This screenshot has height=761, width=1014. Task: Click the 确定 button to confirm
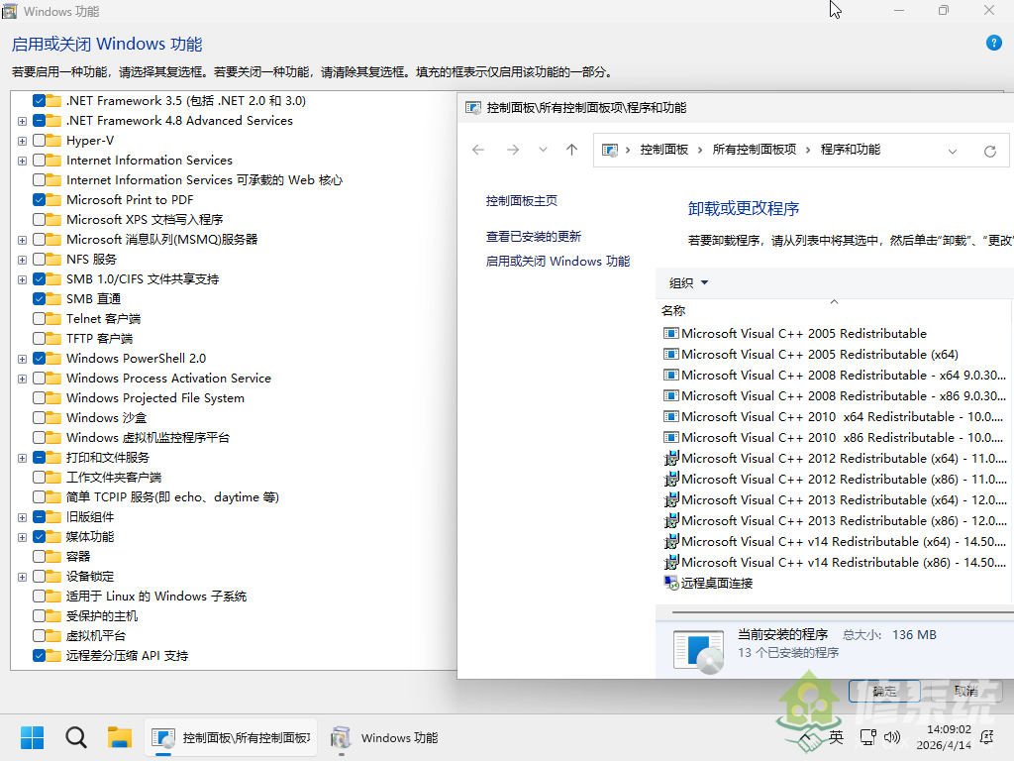tap(884, 692)
